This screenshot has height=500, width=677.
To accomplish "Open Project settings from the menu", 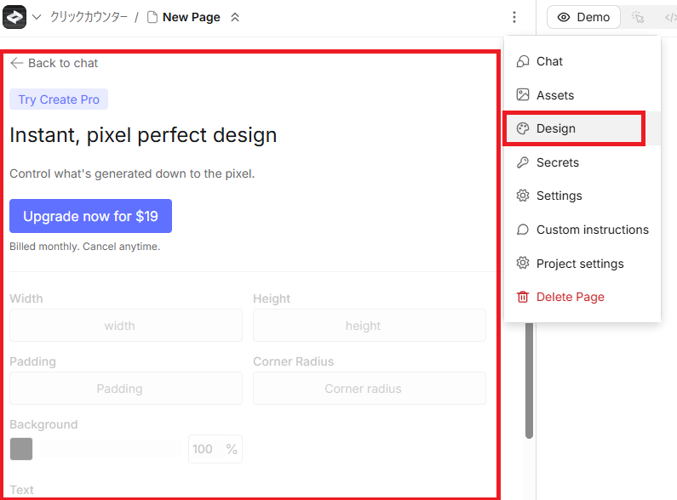I will [582, 264].
